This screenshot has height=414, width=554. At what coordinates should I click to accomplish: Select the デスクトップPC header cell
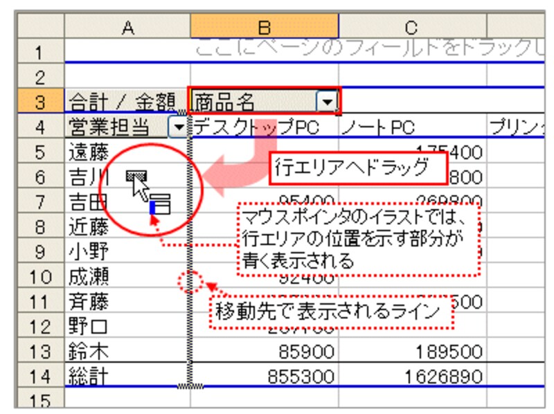pyautogui.click(x=263, y=127)
